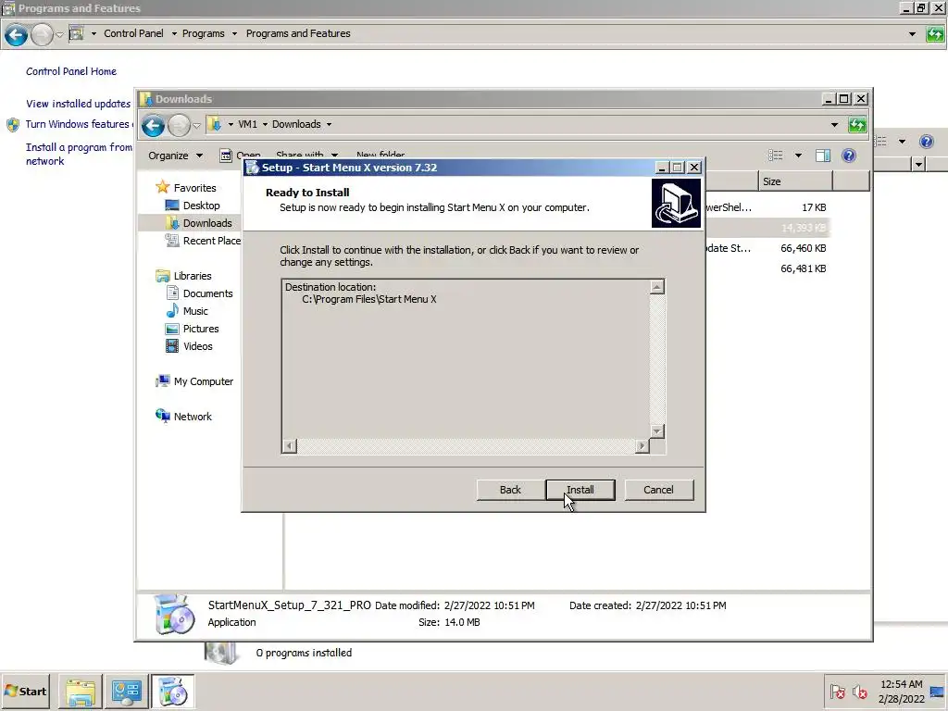Click the Forward arrow in Downloads window
The image size is (948, 711).
tap(179, 126)
